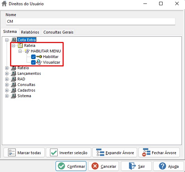Switch to the Sistema tab
Viewport: 185px width, 172px height.
(x=10, y=31)
